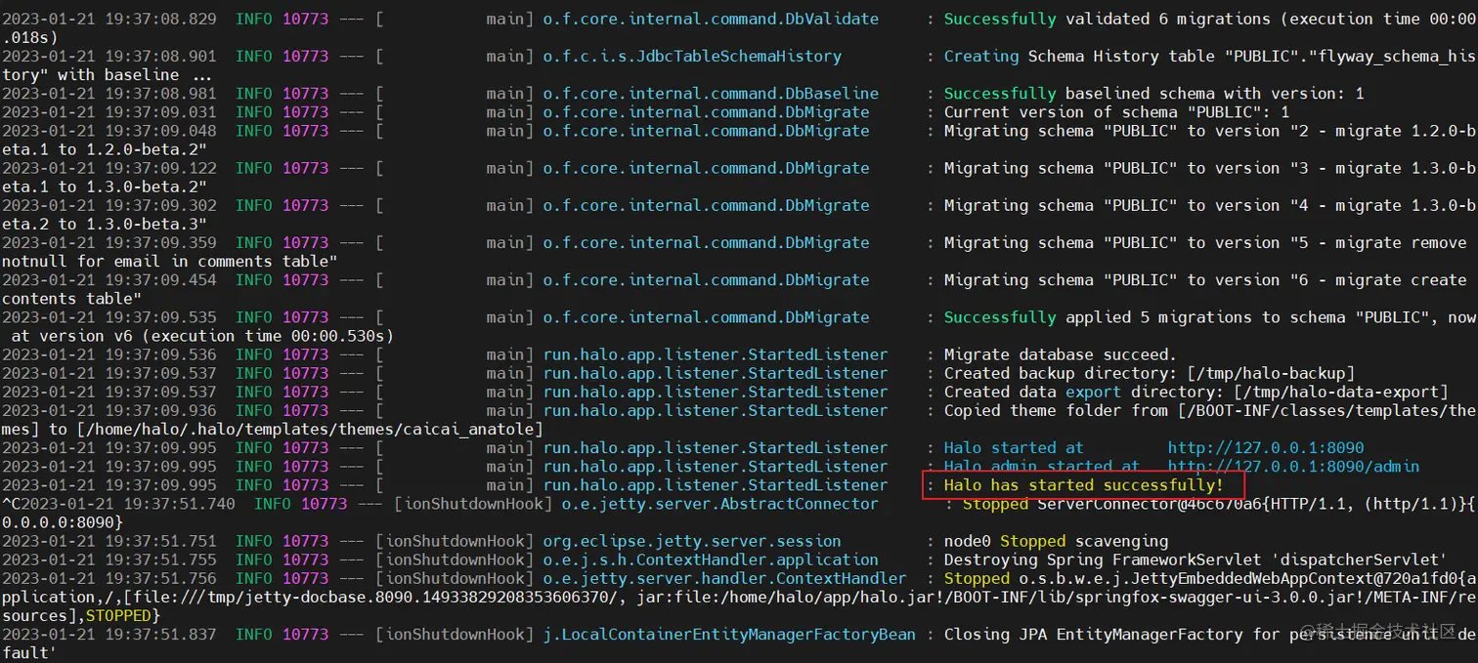This screenshot has height=663, width=1478.
Task: Click the jetty-docbase file path line
Action: coord(739,598)
